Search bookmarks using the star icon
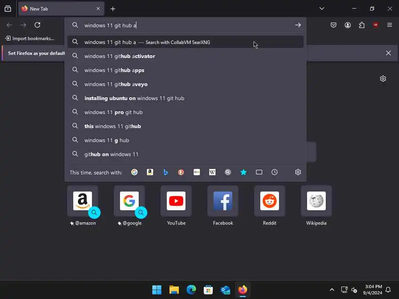Viewport: 399px width, 299px height. pyautogui.click(x=244, y=172)
